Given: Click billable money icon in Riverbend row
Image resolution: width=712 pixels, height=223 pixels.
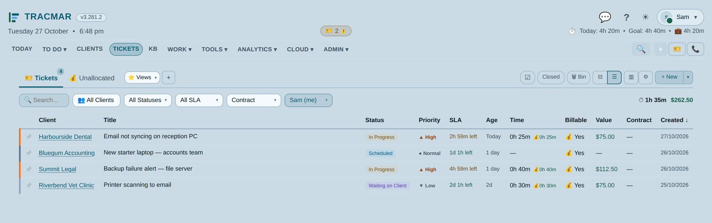Looking at the screenshot, I should click(x=569, y=185).
